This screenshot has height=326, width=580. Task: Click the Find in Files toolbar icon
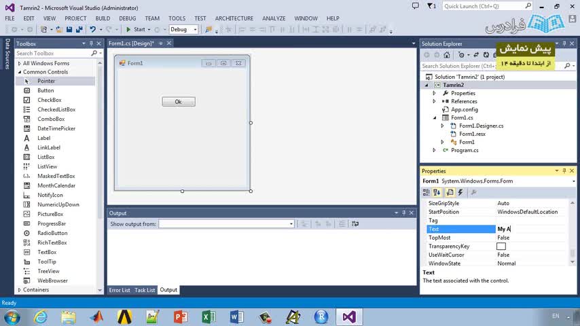tap(209, 29)
